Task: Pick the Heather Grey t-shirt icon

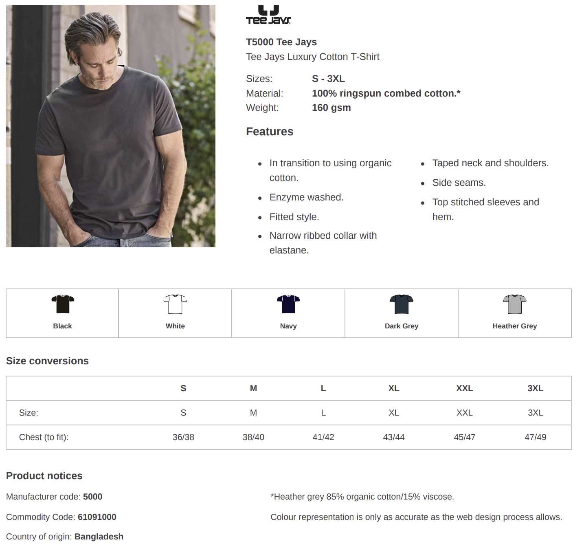Action: (x=515, y=304)
